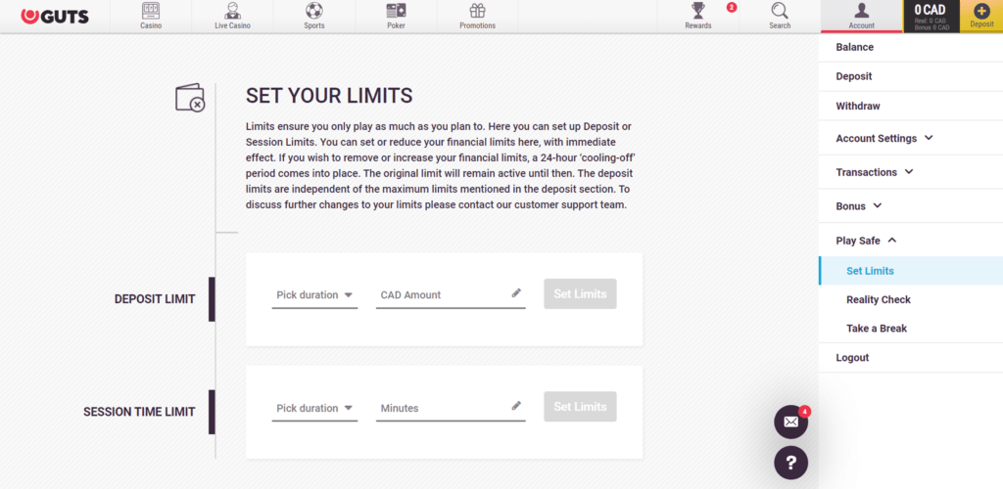Open the messages envelope chat button
Viewport: 1003px width, 489px height.
790,422
